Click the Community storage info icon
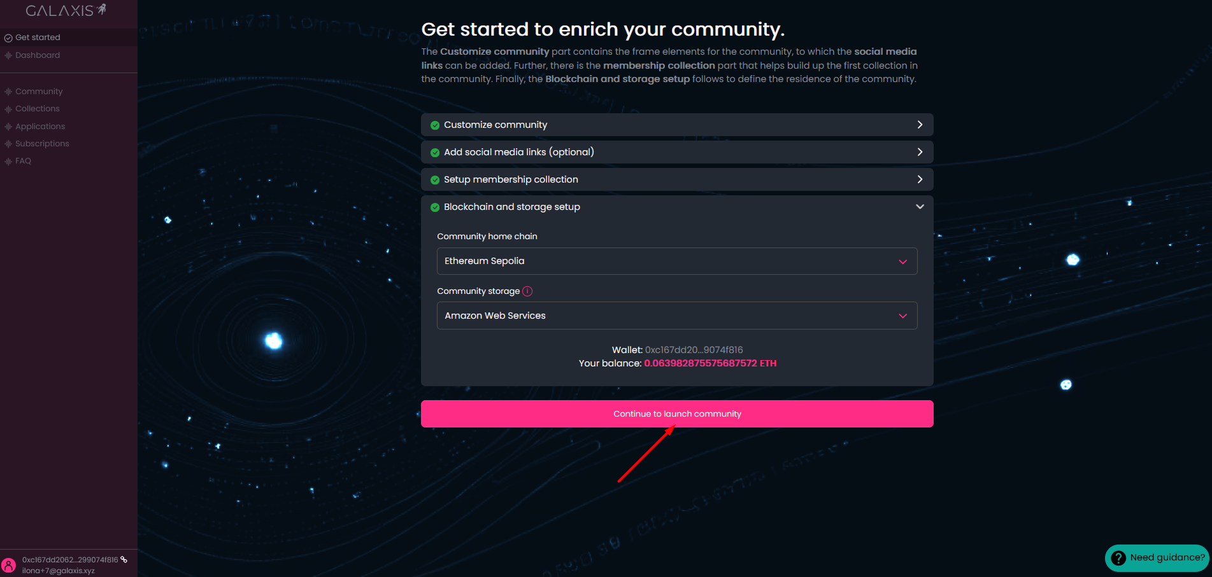Screen dimensions: 1212x577 coord(527,291)
